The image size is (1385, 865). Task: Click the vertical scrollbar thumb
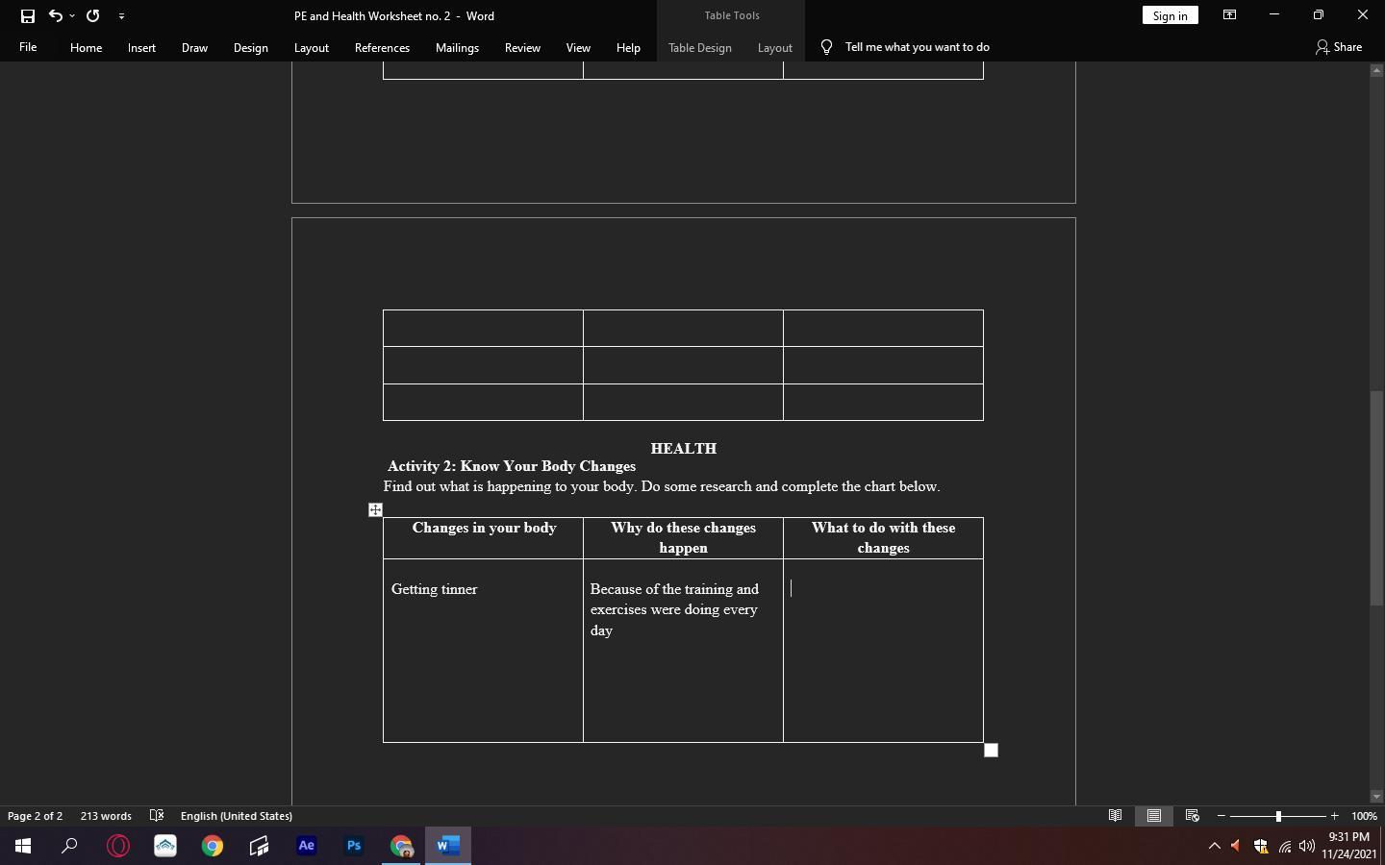tap(1375, 498)
